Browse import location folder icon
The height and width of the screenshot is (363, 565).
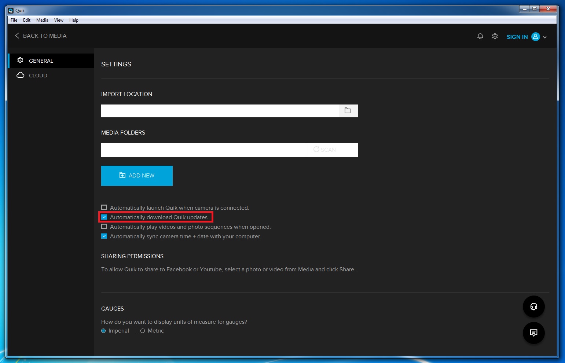(x=348, y=111)
